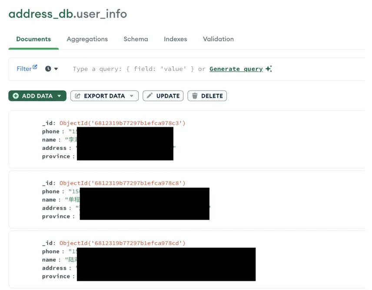The width and height of the screenshot is (372, 290).
Task: Open the Indexes tab
Action: [x=175, y=39]
